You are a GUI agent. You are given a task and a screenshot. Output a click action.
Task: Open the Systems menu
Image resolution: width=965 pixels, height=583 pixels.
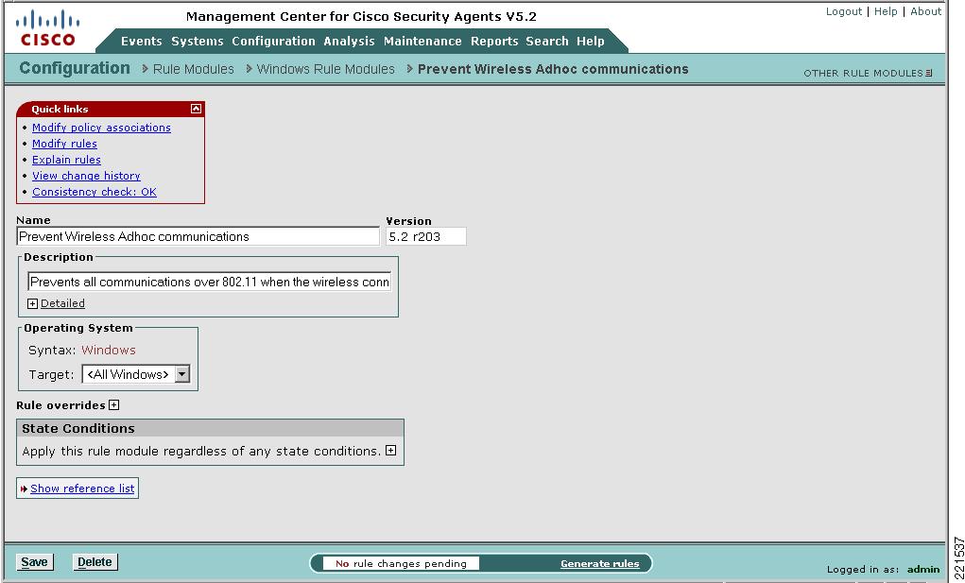(x=197, y=42)
